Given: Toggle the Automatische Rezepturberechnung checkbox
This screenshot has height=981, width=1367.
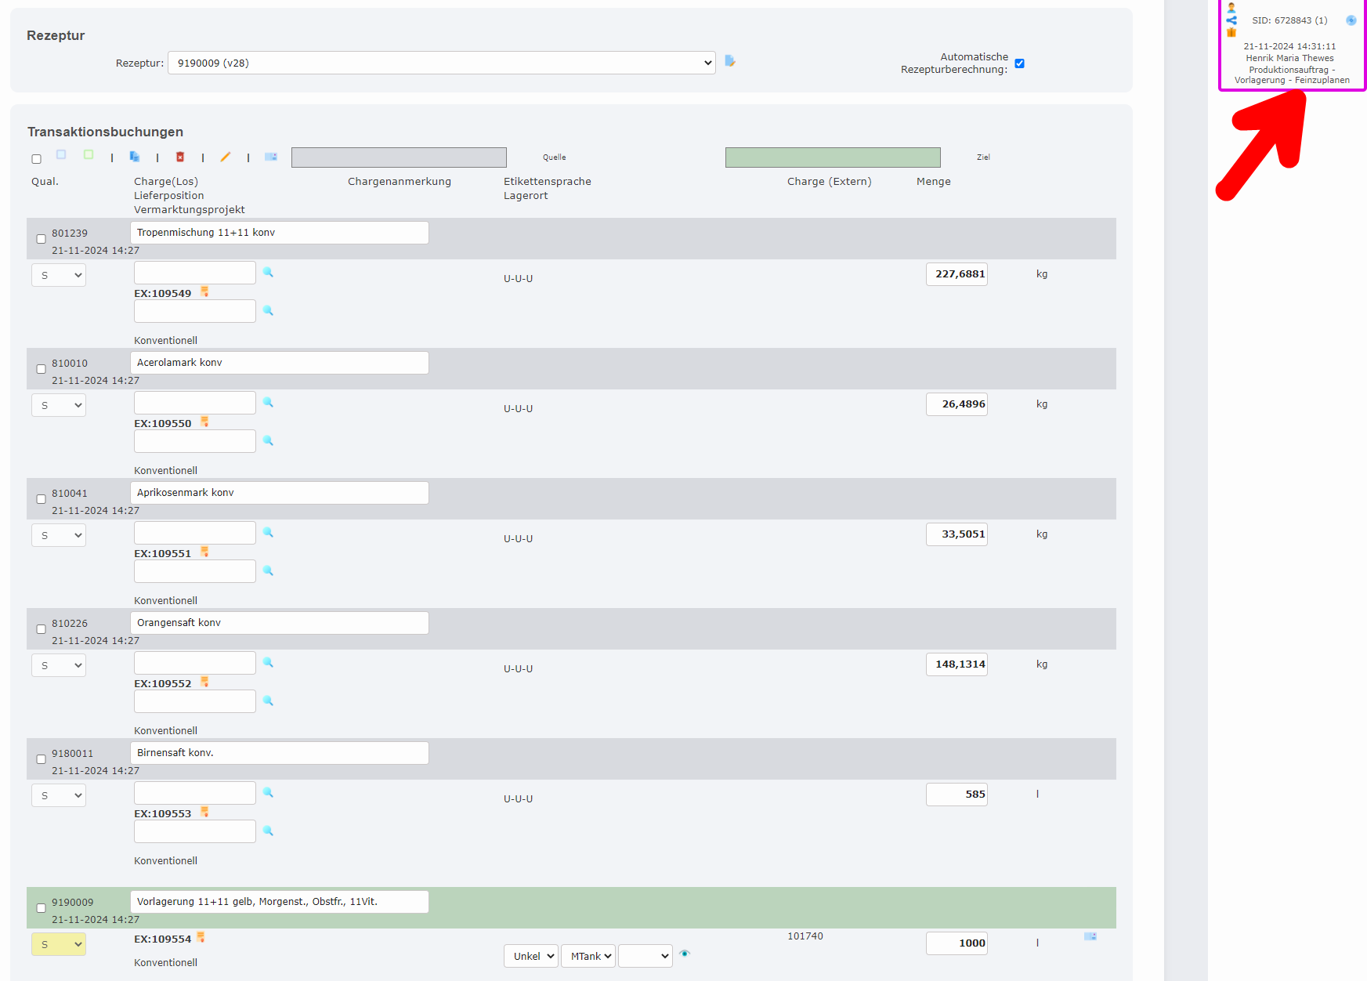Looking at the screenshot, I should click(1019, 63).
